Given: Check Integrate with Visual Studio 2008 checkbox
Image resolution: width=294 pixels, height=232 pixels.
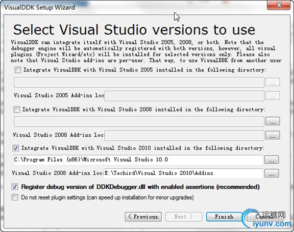Looking at the screenshot, I should point(17,109).
